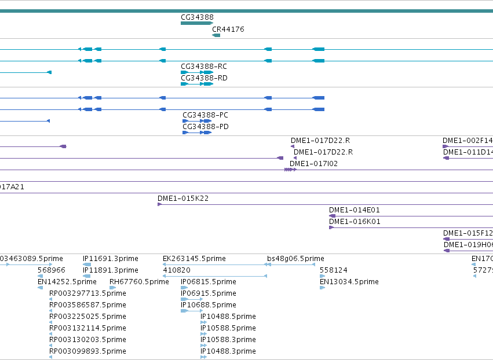
Task: Click the IP10588.3prime EST label
Action: 228,340
